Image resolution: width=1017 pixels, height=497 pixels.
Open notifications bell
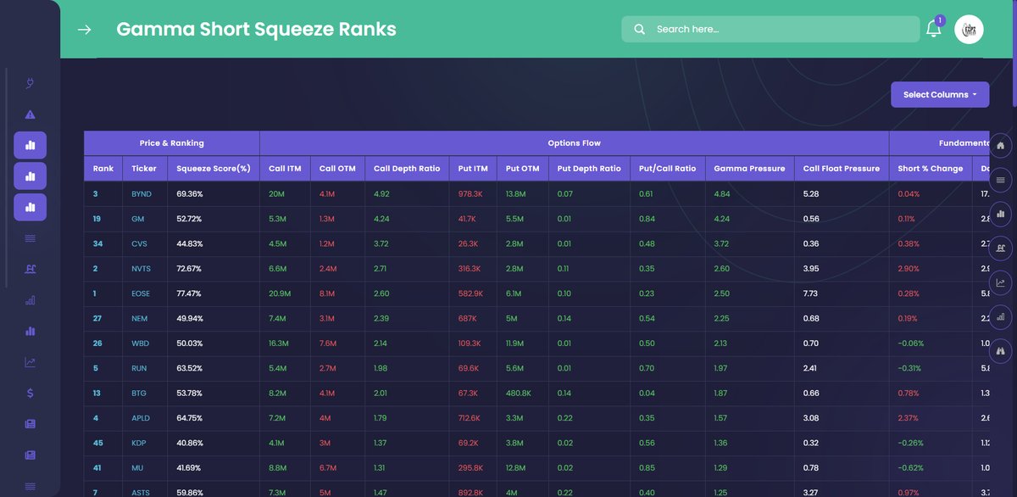(933, 29)
